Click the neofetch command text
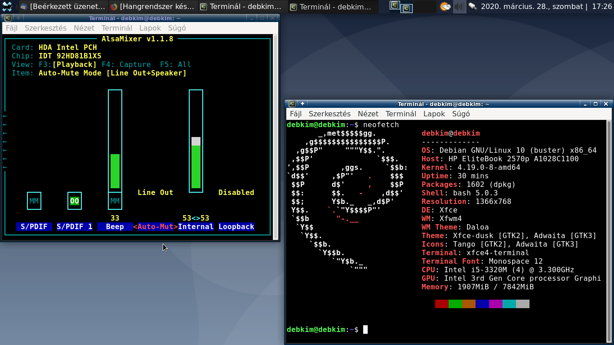The height and width of the screenshot is (345, 614). 381,124
